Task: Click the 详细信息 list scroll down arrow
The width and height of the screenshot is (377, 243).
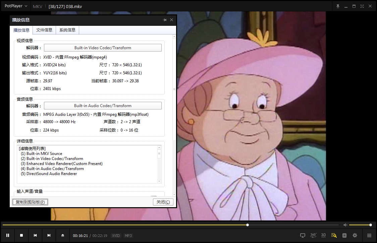Action: point(159,181)
